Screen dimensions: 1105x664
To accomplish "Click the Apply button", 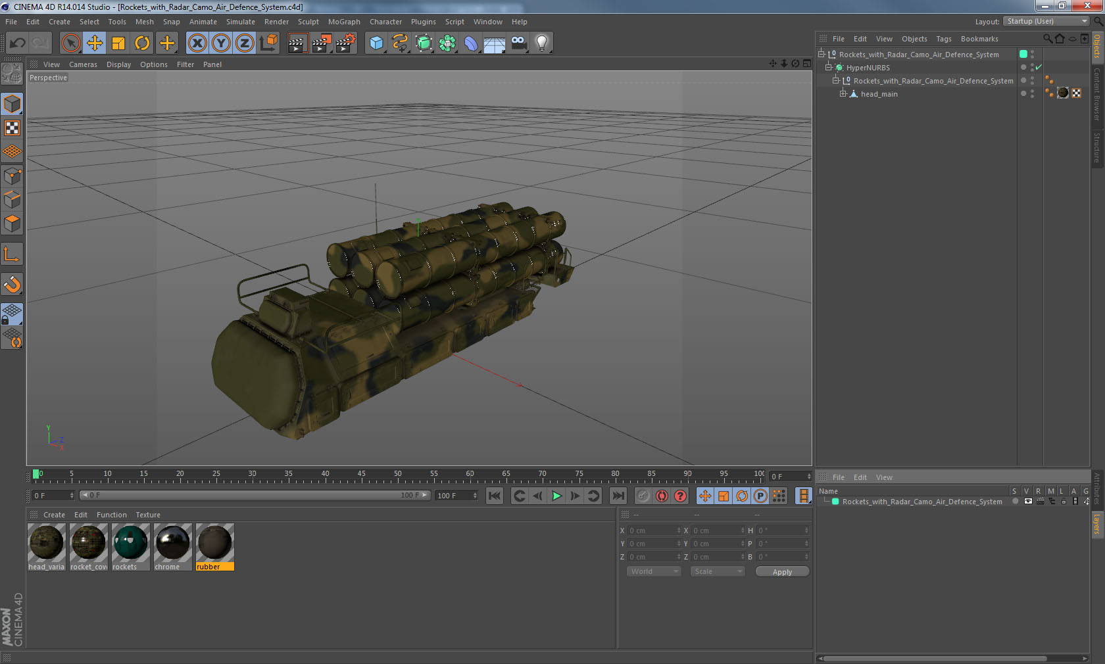I will 782,572.
